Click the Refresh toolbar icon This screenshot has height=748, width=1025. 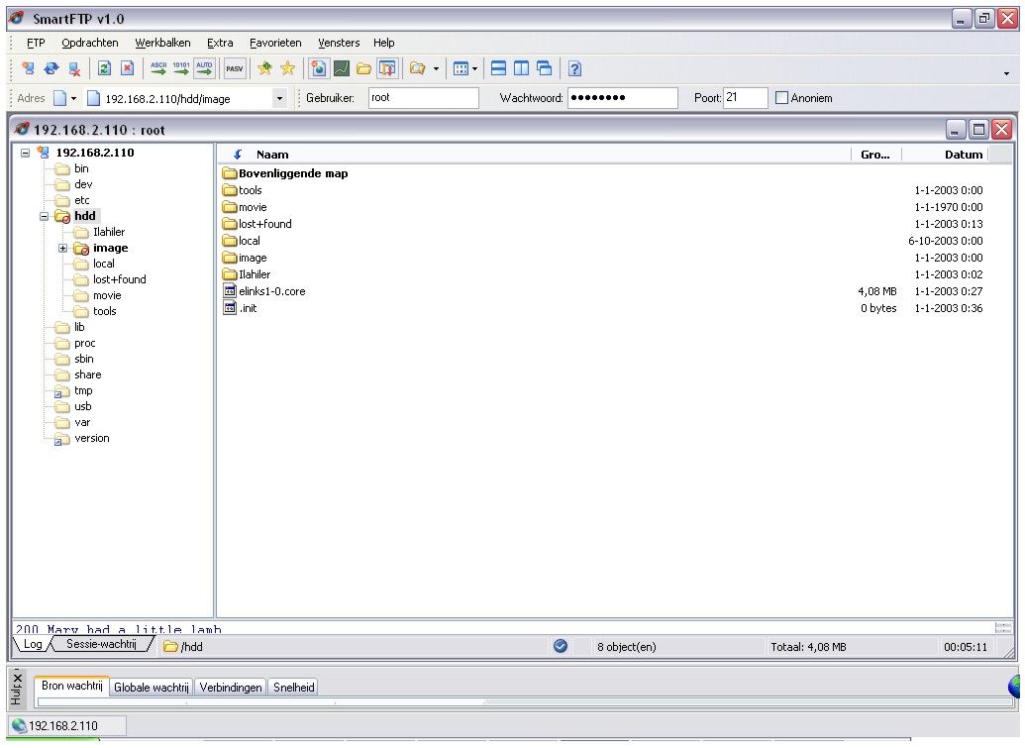tap(105, 68)
